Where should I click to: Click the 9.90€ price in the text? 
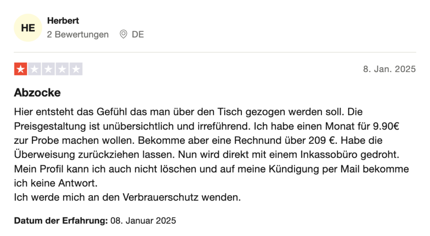(386, 126)
